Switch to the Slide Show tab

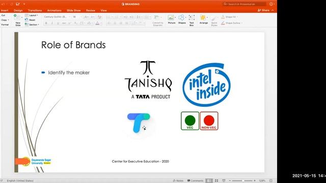(73, 10)
